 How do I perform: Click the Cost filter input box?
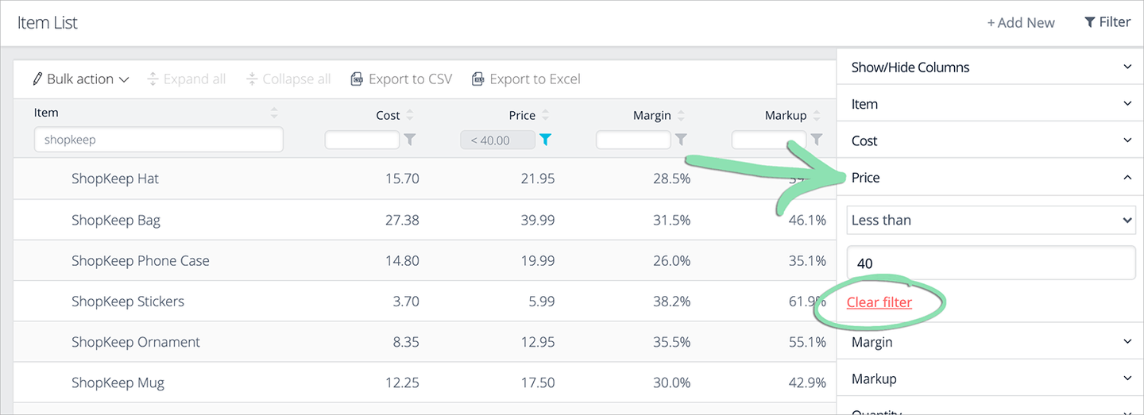tap(362, 140)
